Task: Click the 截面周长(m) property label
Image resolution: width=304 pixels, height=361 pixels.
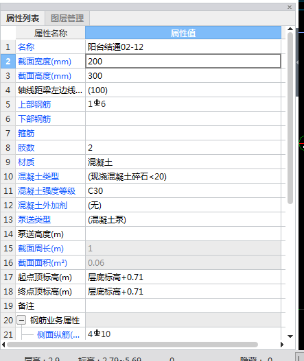Action: tap(40, 249)
